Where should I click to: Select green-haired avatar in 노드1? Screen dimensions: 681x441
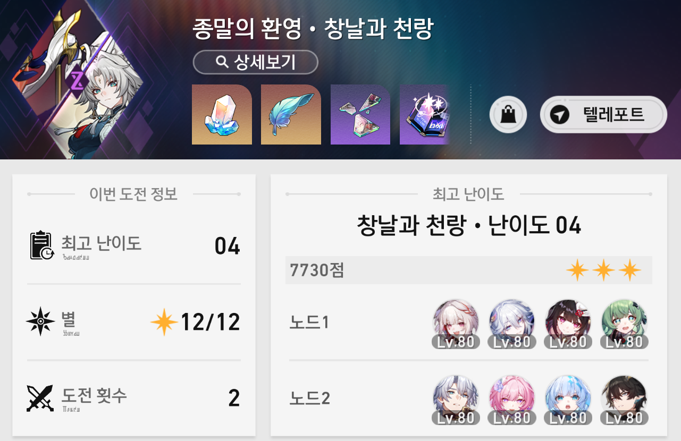pyautogui.click(x=625, y=323)
